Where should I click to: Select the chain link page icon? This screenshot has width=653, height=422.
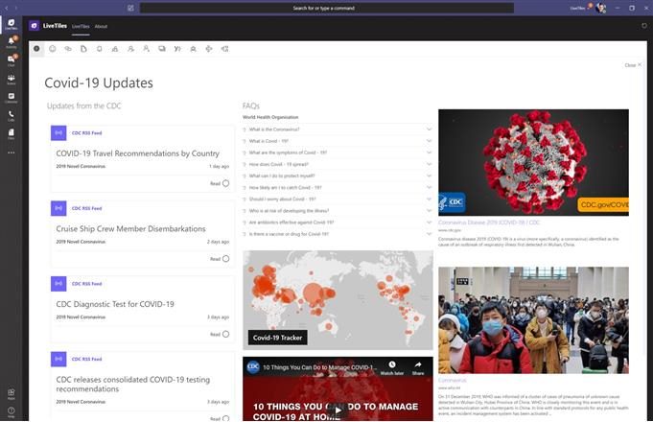[x=68, y=49]
